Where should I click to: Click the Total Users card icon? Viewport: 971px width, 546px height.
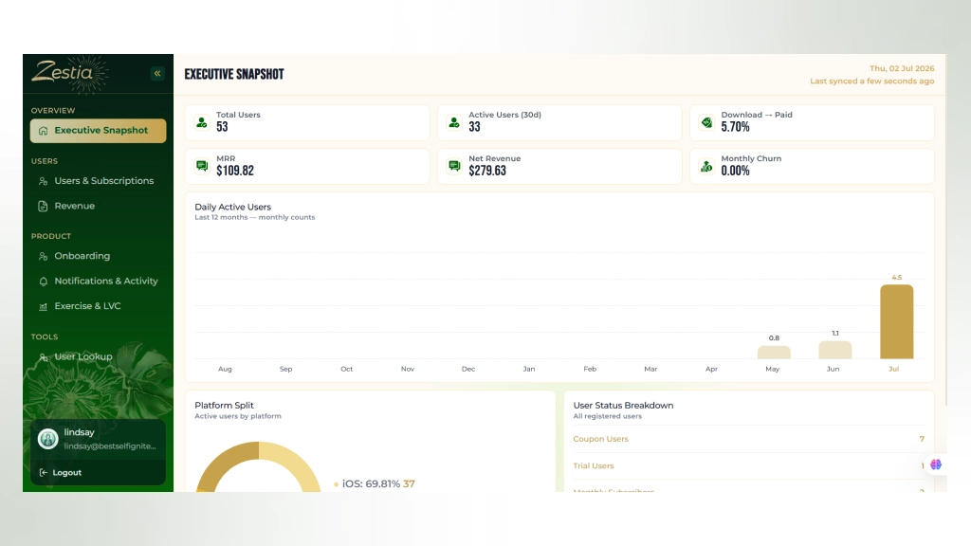[202, 122]
